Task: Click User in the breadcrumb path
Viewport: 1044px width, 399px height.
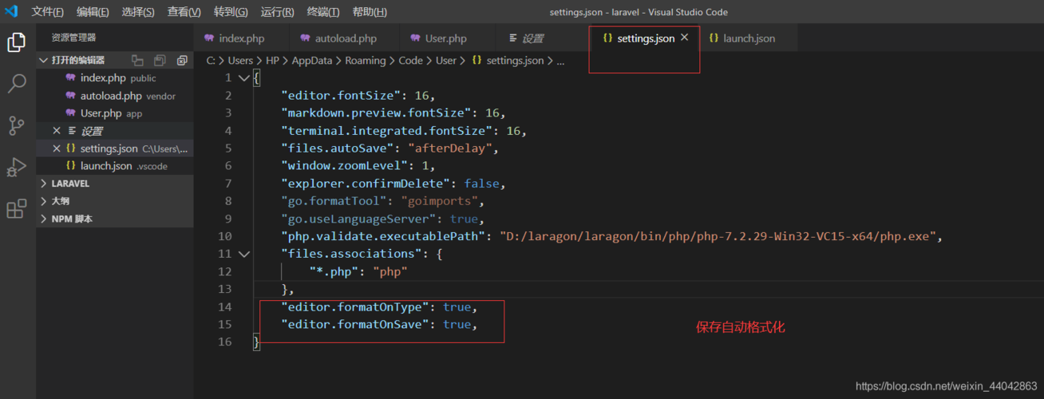Action: click(446, 61)
